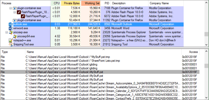Select the highlighted MyStuff.pst handle row
This screenshot has width=209, height=100.
pos(100,72)
